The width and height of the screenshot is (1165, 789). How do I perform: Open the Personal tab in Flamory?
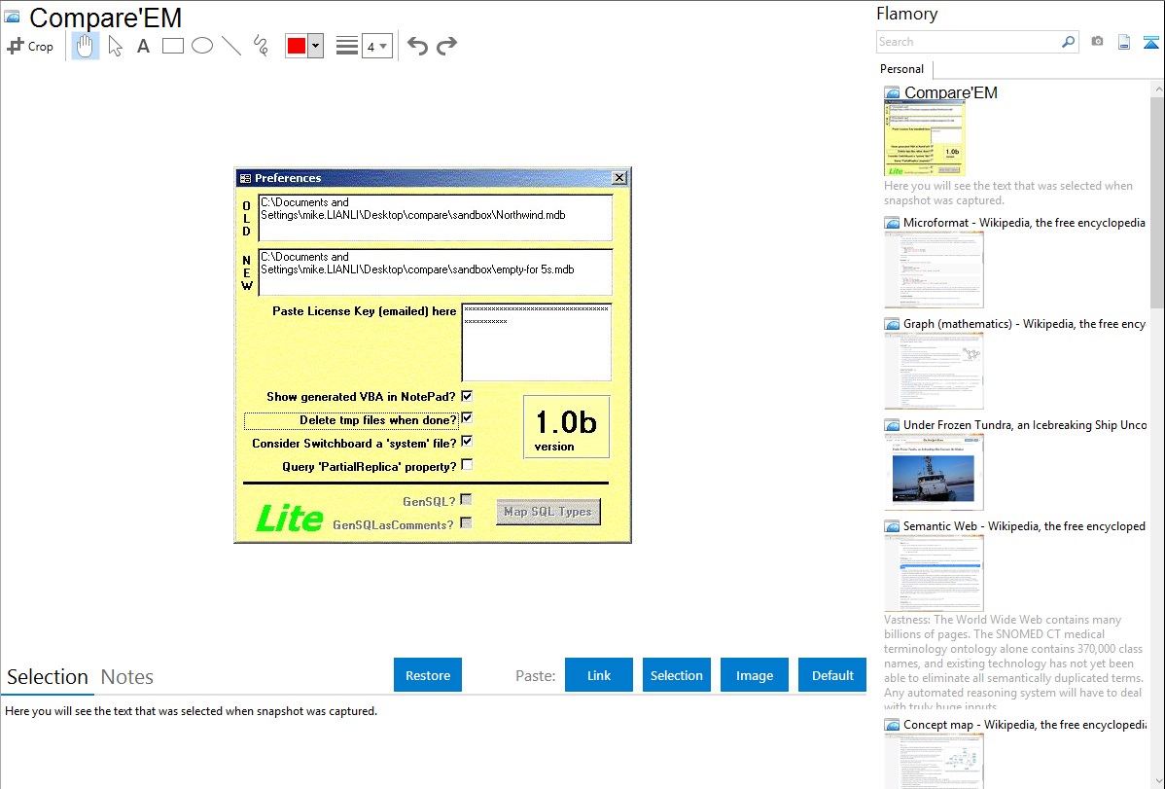(x=902, y=69)
